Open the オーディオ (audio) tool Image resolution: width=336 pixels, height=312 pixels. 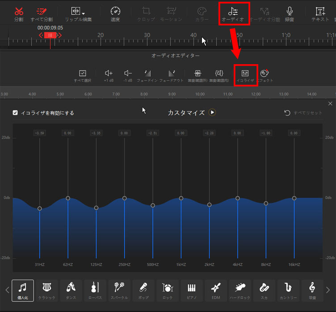click(x=234, y=14)
